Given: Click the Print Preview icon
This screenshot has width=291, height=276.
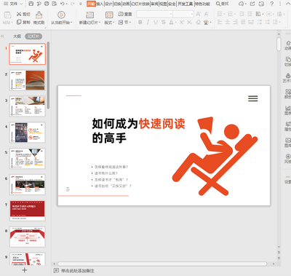Looking at the screenshot, I should pos(55,4).
